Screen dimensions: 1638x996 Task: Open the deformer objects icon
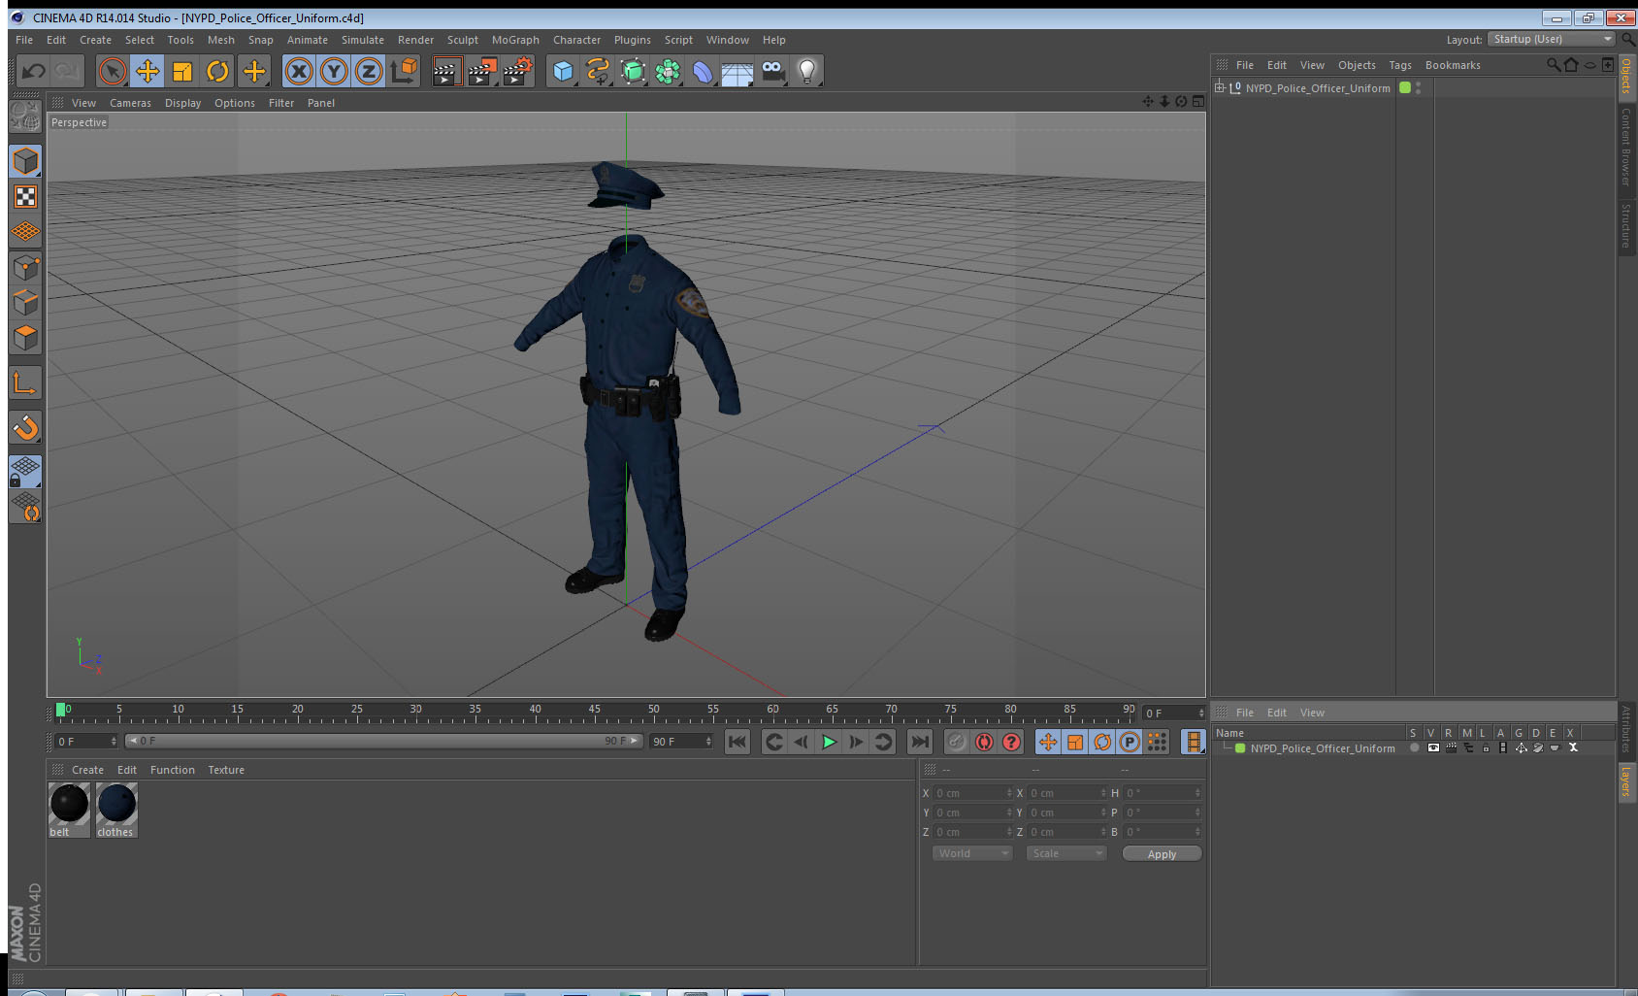(703, 71)
